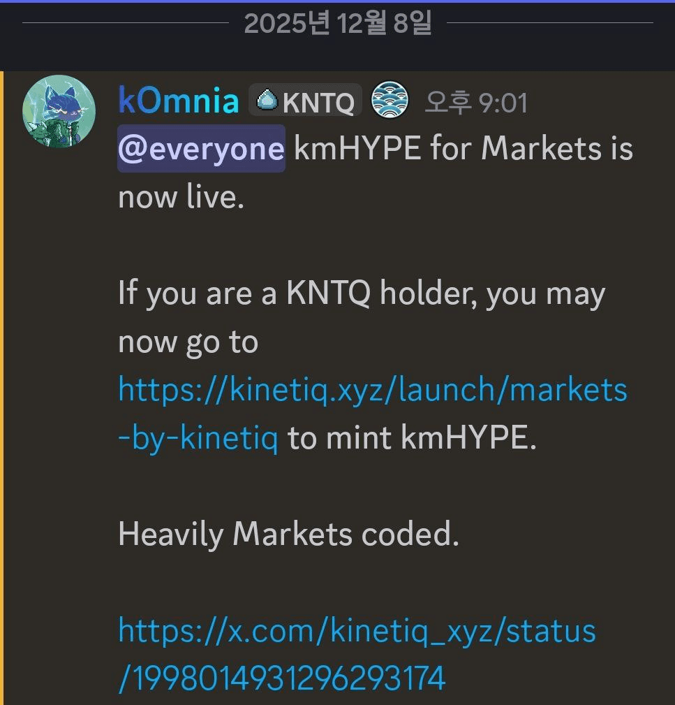The image size is (675, 705).
Task: Click the date divider 2025년 12월 8일
Action: pyautogui.click(x=338, y=24)
